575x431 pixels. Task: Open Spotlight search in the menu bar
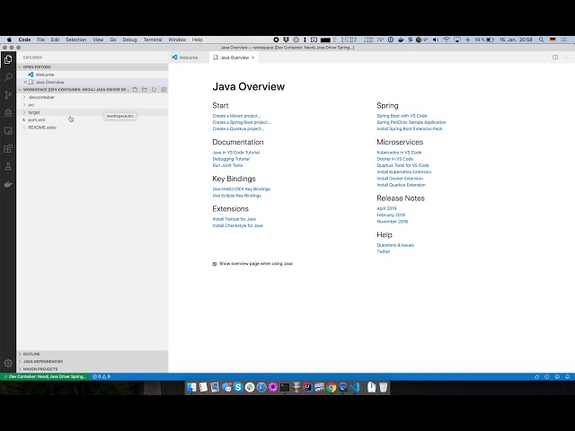tap(541, 40)
